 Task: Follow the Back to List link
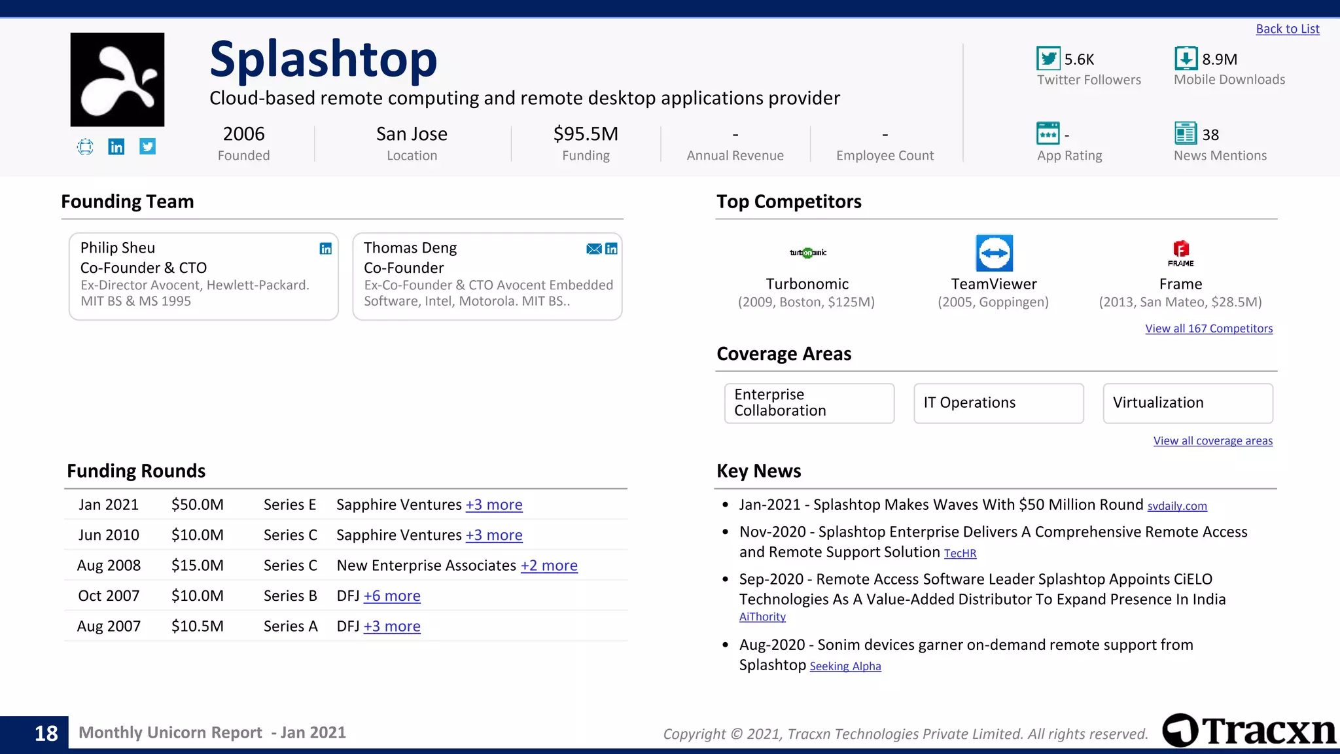[1288, 29]
